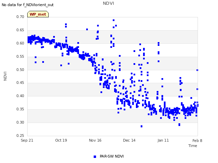Click the 0.60 y-axis tick label
This screenshot has height=163, width=218.
(x=20, y=43)
